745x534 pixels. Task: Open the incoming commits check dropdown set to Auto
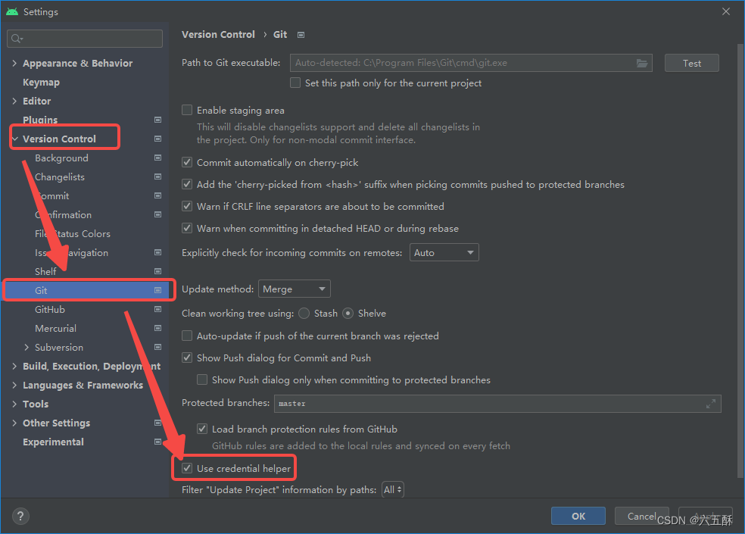pyautogui.click(x=444, y=252)
